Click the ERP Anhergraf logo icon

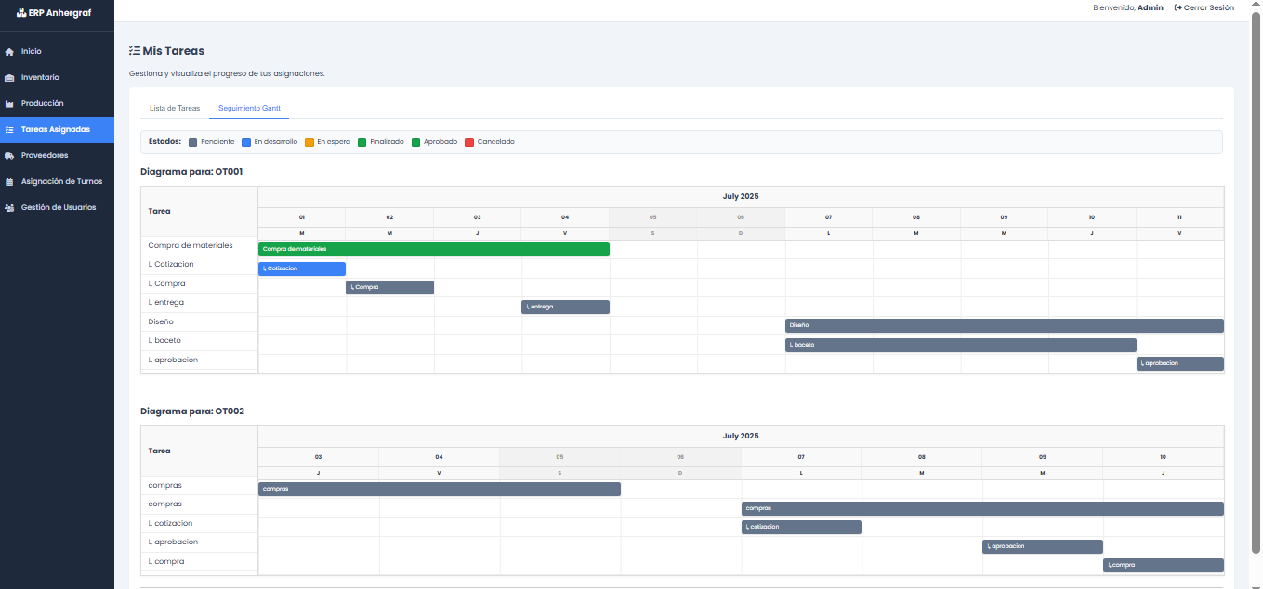[x=22, y=13]
